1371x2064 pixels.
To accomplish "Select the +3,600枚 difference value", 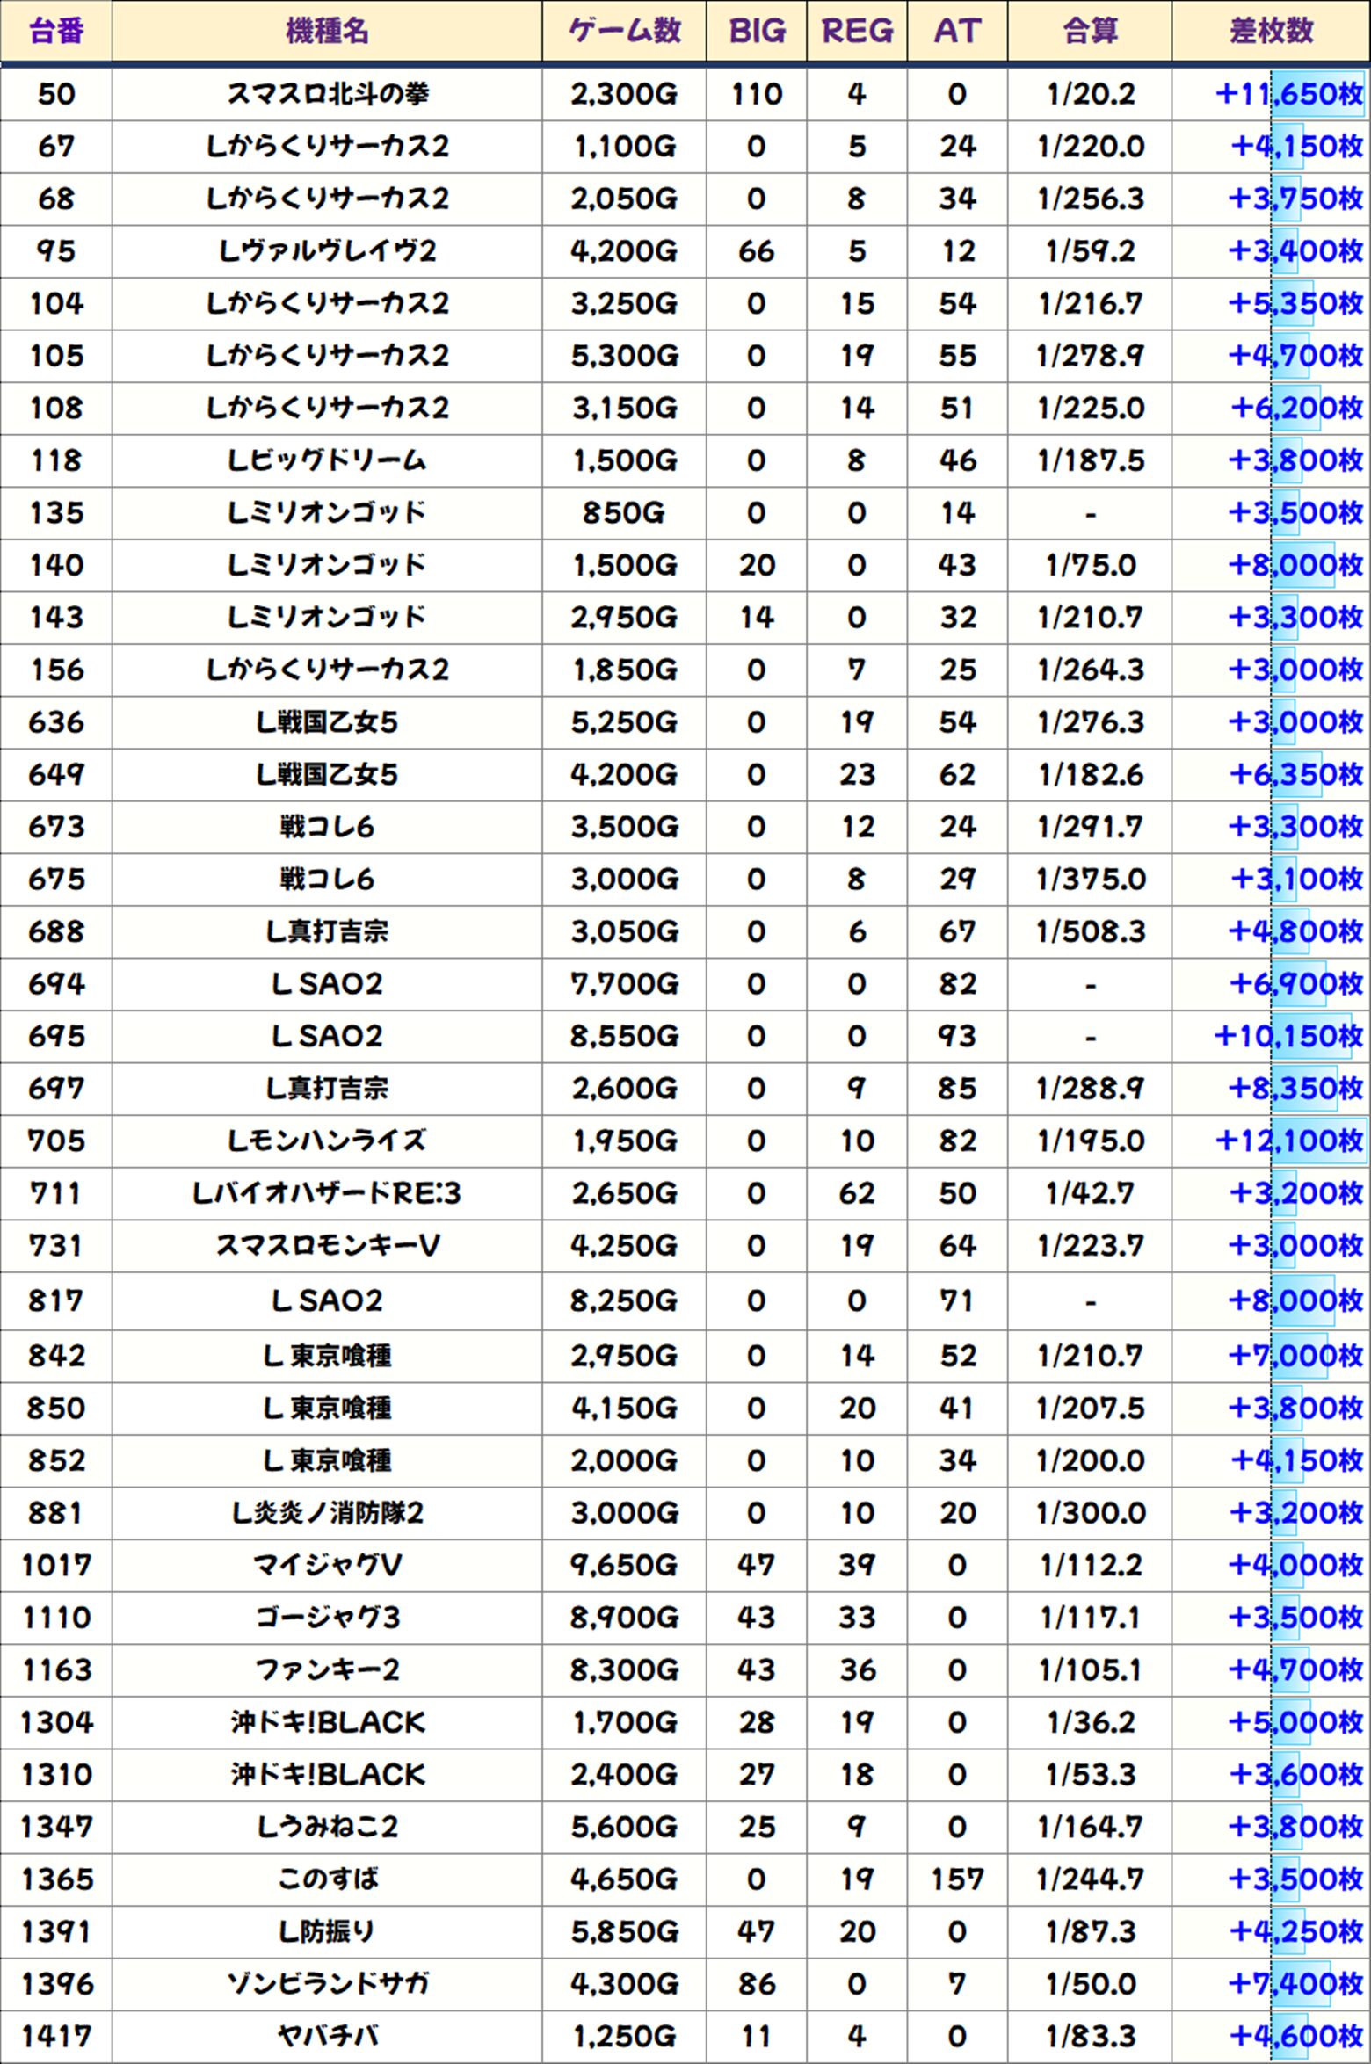I will (x=1296, y=1774).
